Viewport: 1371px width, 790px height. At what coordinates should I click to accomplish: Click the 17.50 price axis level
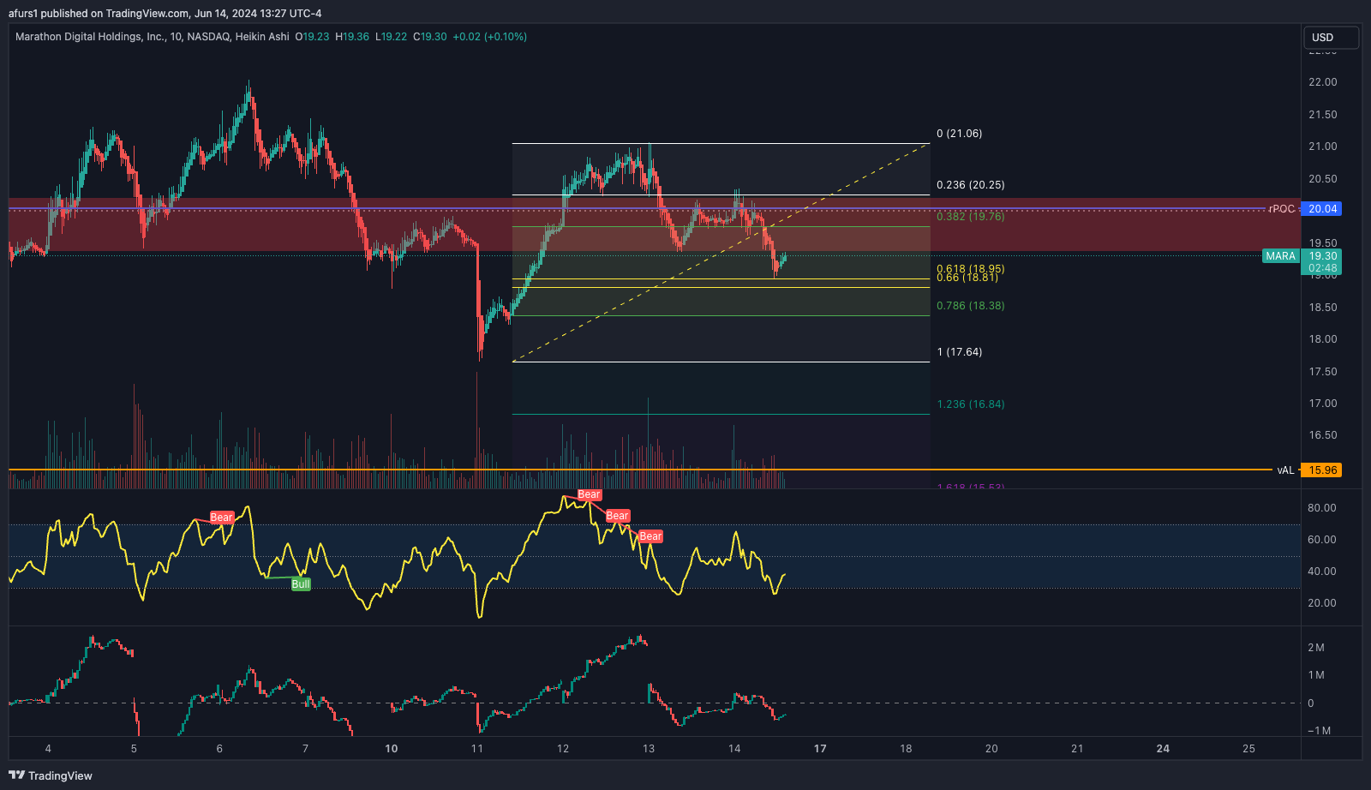[1323, 372]
